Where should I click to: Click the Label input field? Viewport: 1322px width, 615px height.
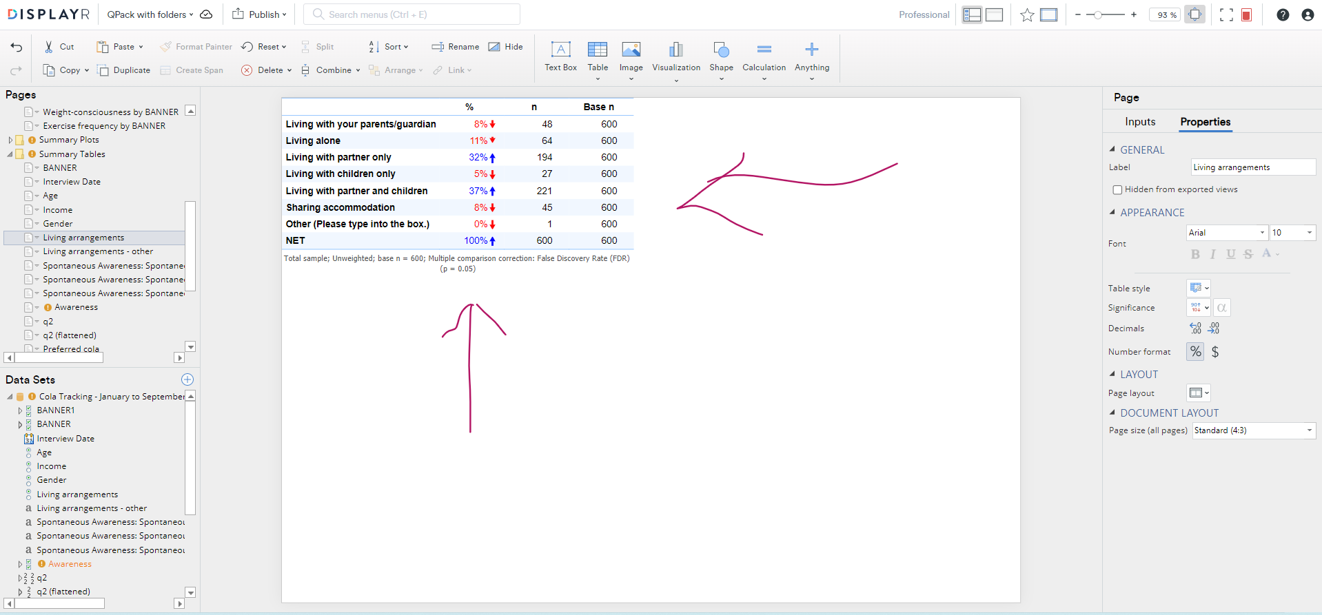pyautogui.click(x=1253, y=167)
